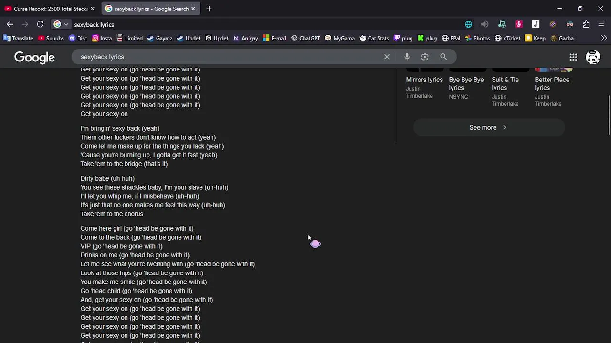Click the Google logo
Screen dimensions: 611x343
(34, 57)
